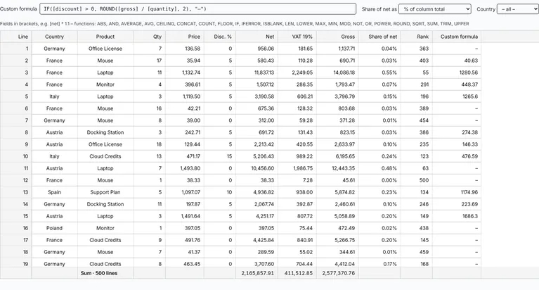Select the price cell 41.37
This screenshot has height=290, width=539.
tap(185, 252)
